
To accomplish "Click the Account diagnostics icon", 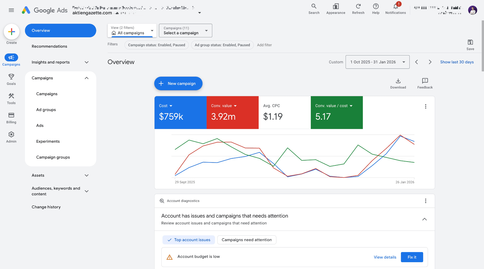I will (162, 201).
